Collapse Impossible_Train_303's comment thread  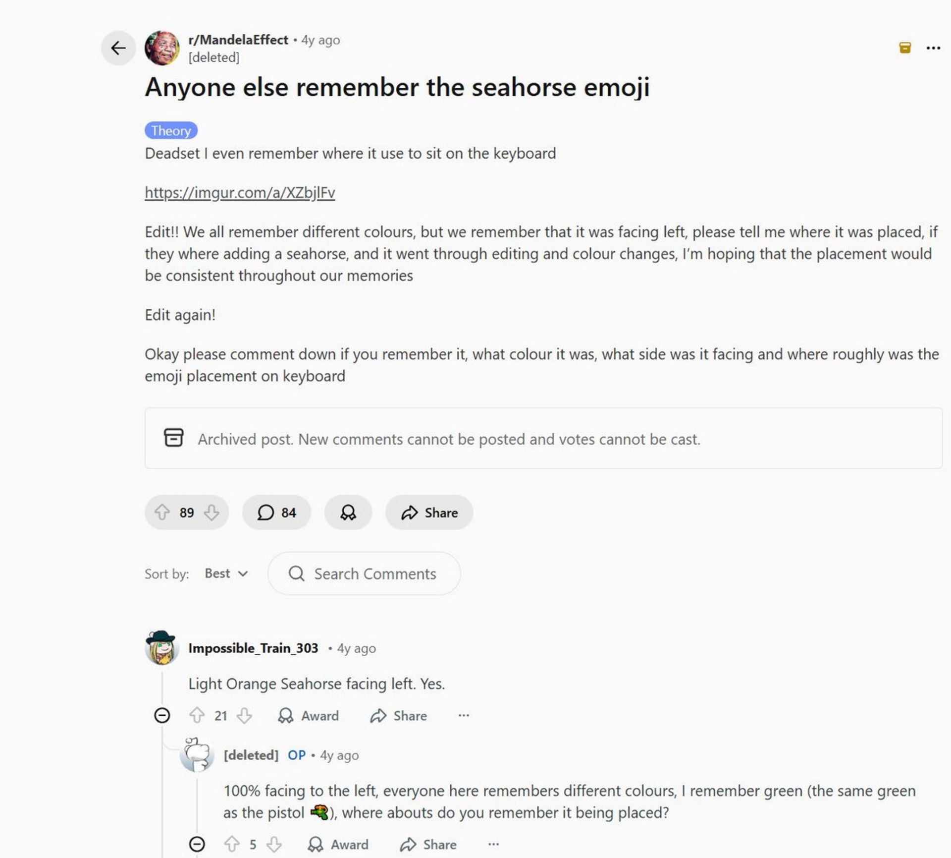[x=162, y=715]
